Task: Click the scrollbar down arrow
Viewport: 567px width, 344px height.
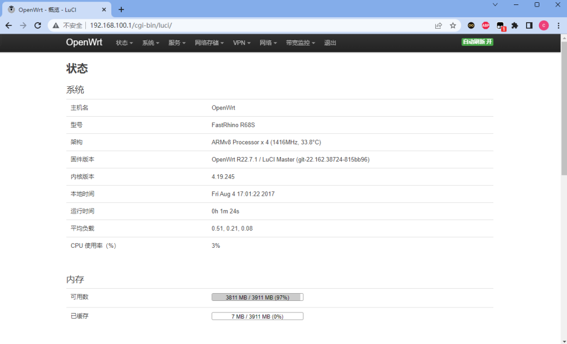Action: pyautogui.click(x=564, y=341)
